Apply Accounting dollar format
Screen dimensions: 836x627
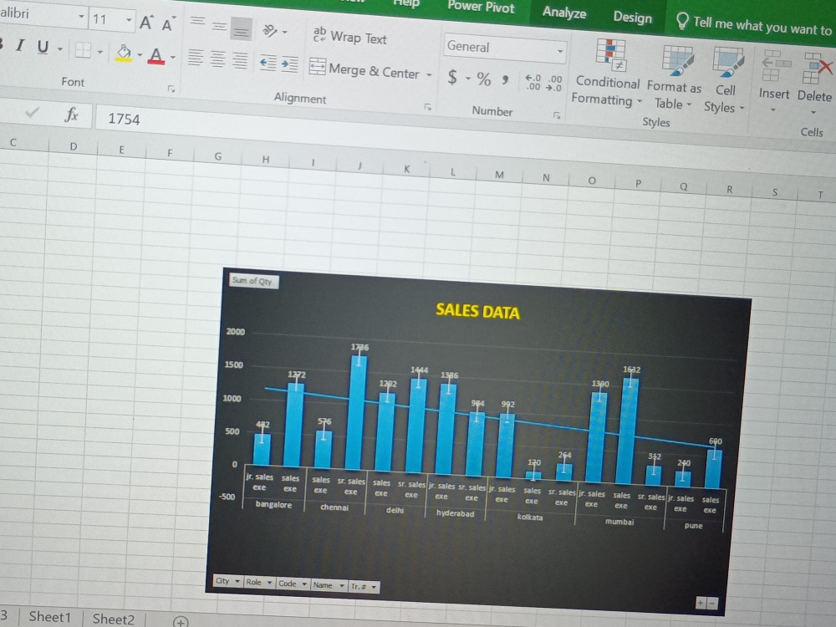452,77
